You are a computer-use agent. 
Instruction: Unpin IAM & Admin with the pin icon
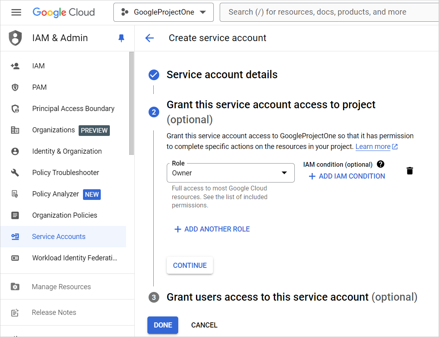click(121, 38)
